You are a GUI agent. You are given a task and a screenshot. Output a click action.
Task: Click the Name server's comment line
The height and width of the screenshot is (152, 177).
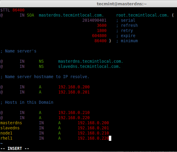18,51
